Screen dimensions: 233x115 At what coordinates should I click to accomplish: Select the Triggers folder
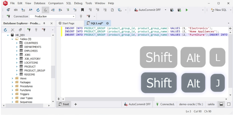pyautogui.click(x=25, y=94)
